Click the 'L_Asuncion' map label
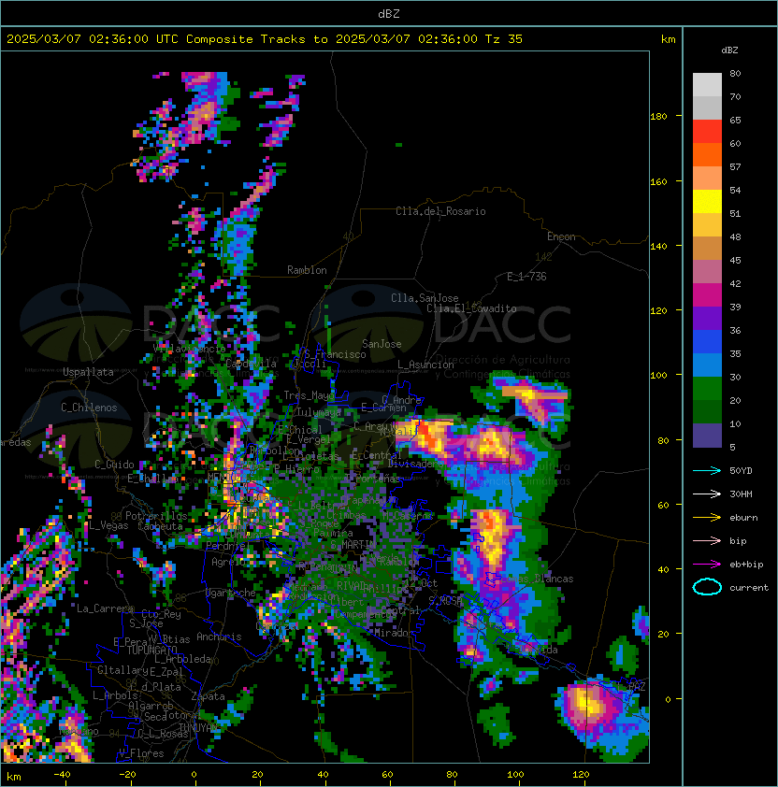 (425, 365)
